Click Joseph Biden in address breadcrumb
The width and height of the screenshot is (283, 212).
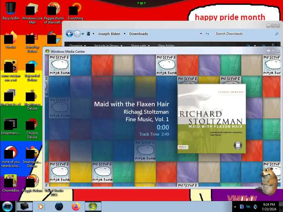pos(109,34)
